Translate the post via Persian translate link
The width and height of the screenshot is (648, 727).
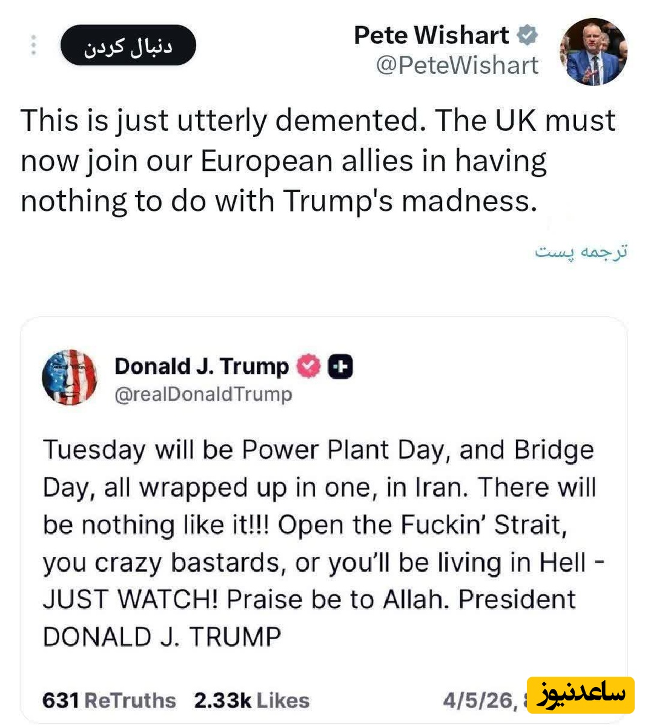581,251
